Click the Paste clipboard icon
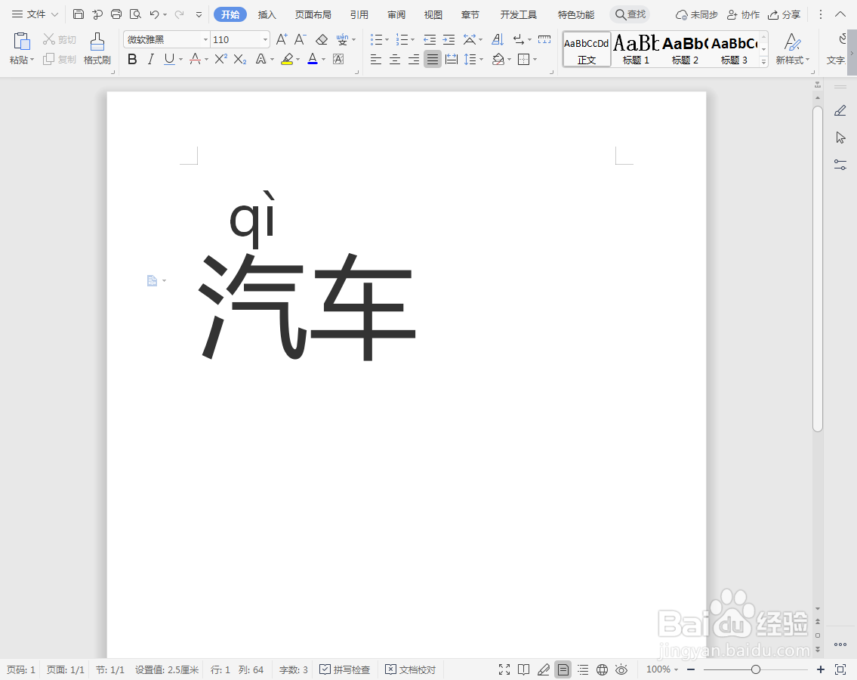Image resolution: width=857 pixels, height=680 pixels. (x=21, y=42)
